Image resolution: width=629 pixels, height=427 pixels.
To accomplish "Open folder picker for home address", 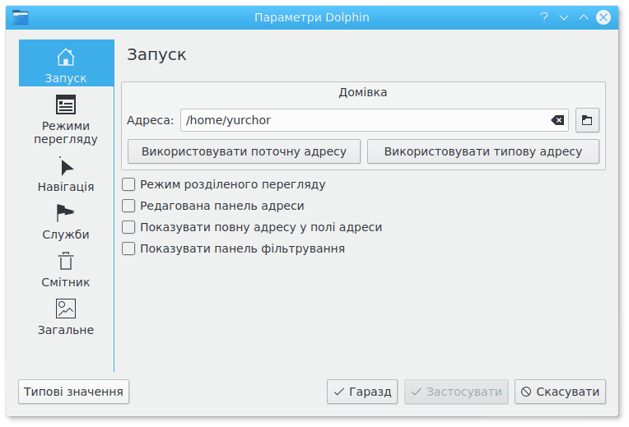I will [587, 120].
